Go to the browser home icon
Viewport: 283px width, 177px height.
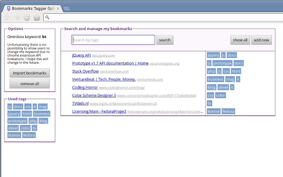[x=37, y=18]
